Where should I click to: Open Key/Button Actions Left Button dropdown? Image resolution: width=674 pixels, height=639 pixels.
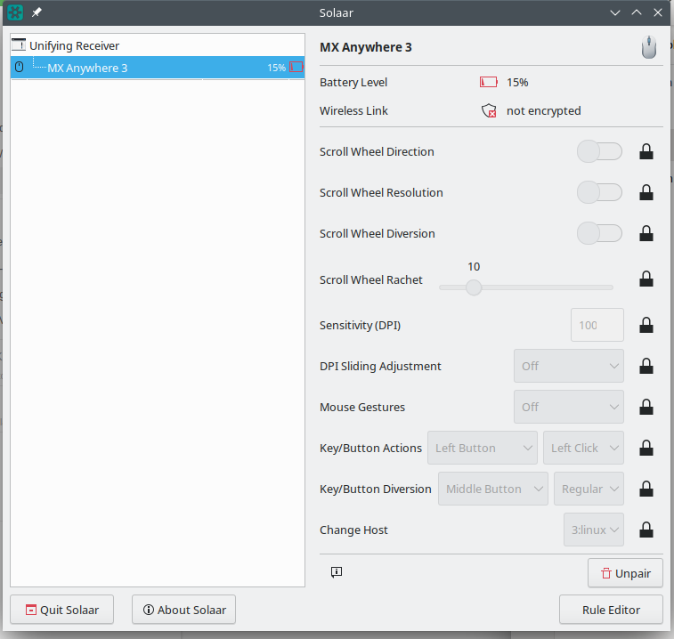click(483, 448)
